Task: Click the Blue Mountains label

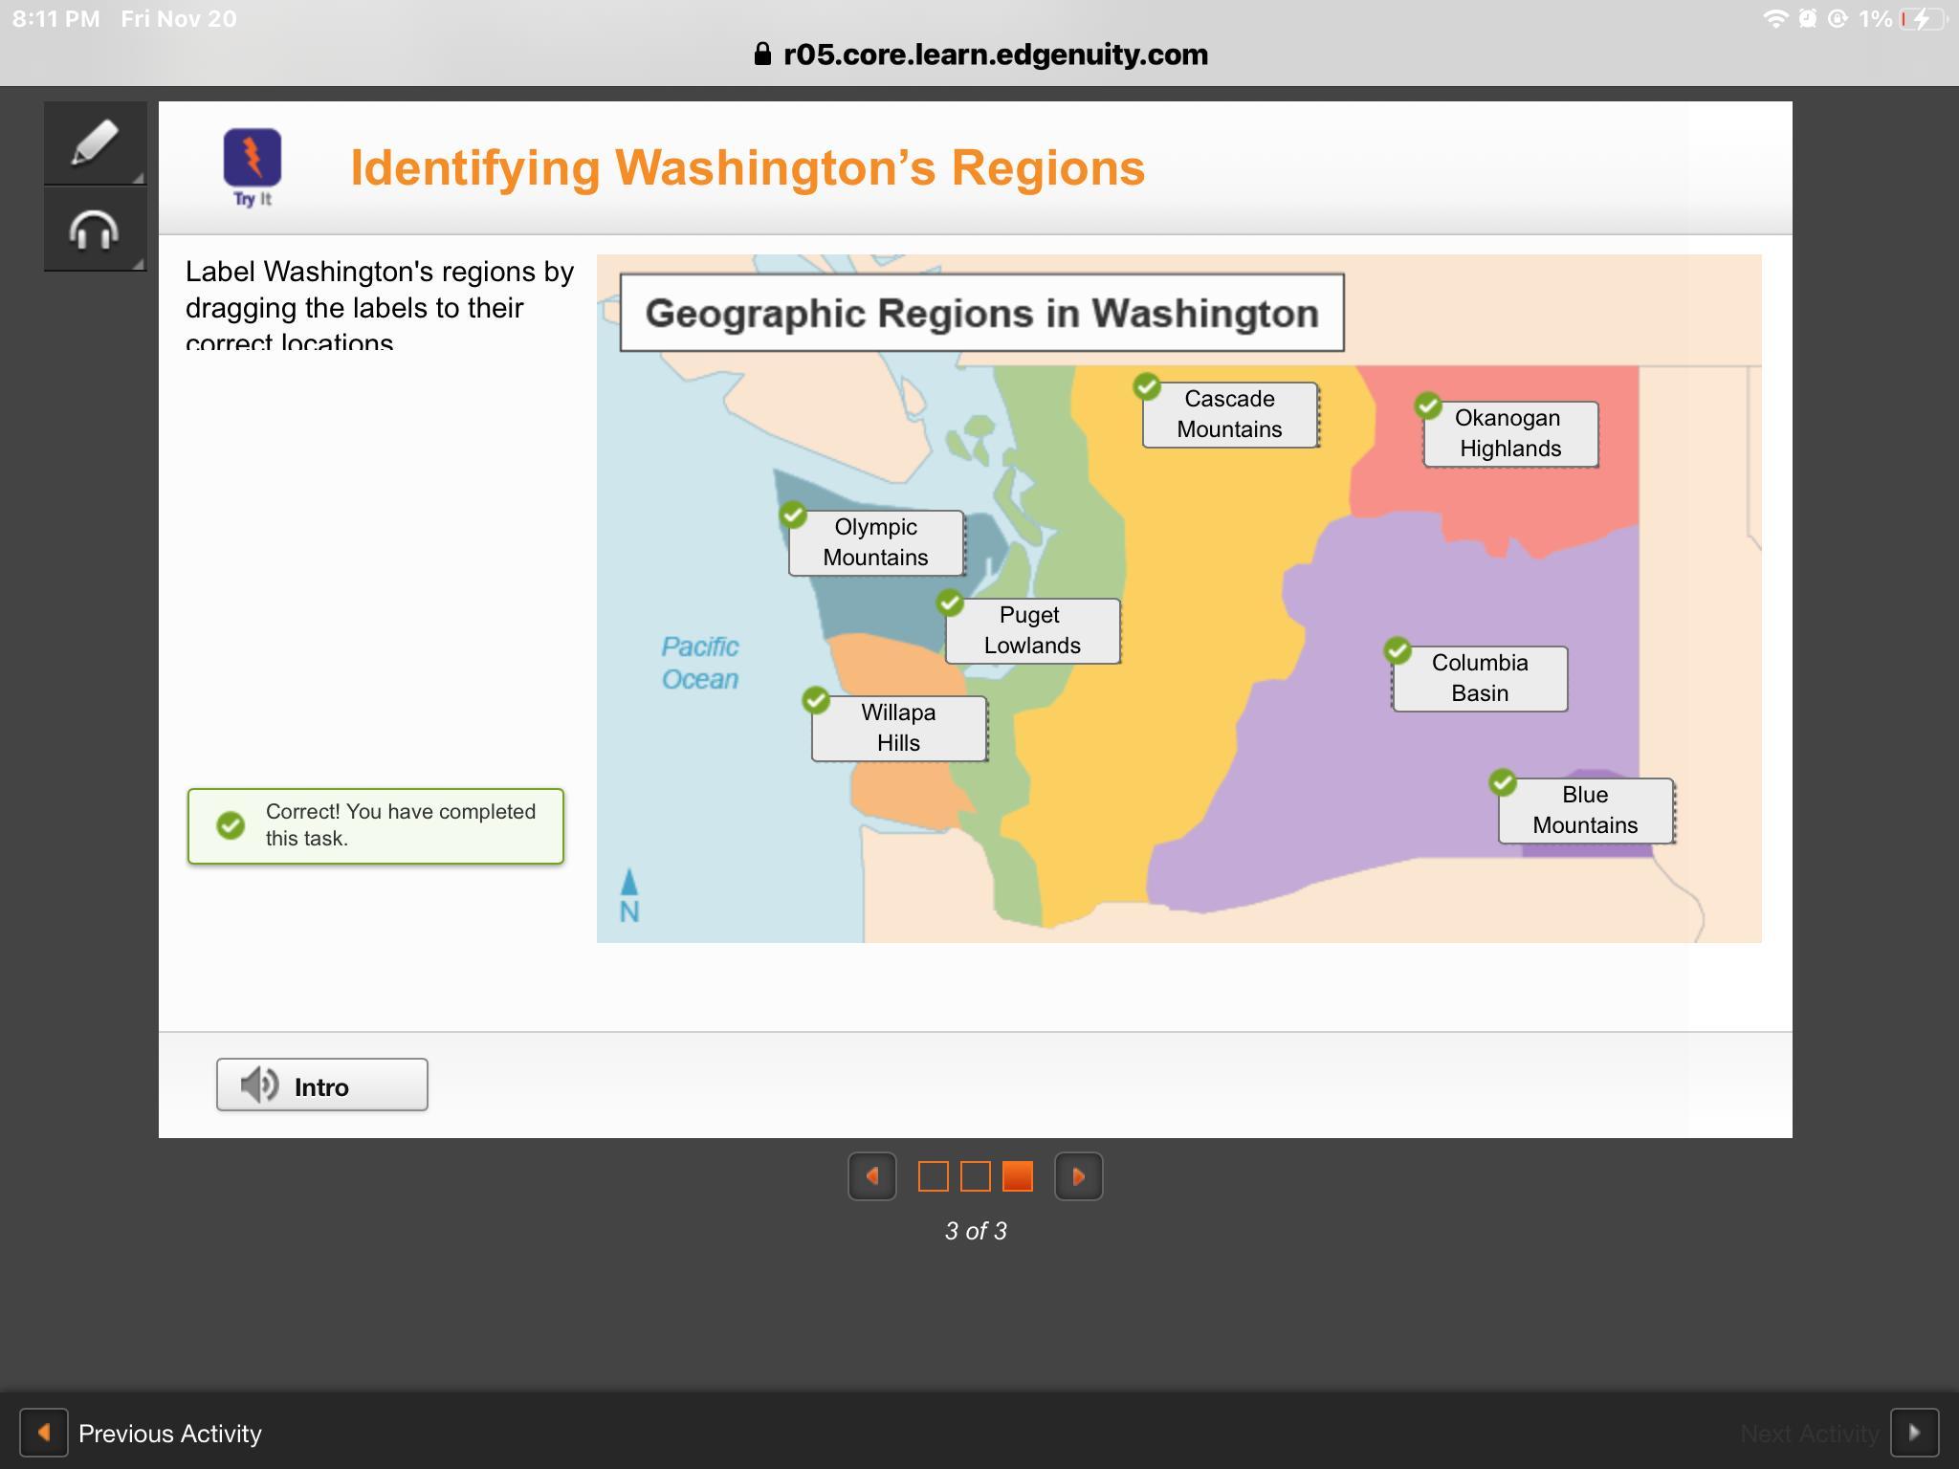Action: tap(1585, 810)
